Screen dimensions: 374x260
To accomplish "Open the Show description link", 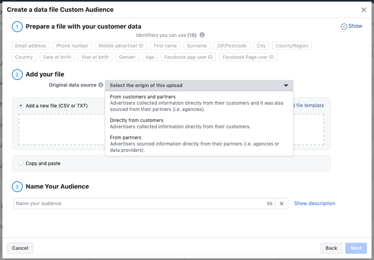I will coord(315,203).
